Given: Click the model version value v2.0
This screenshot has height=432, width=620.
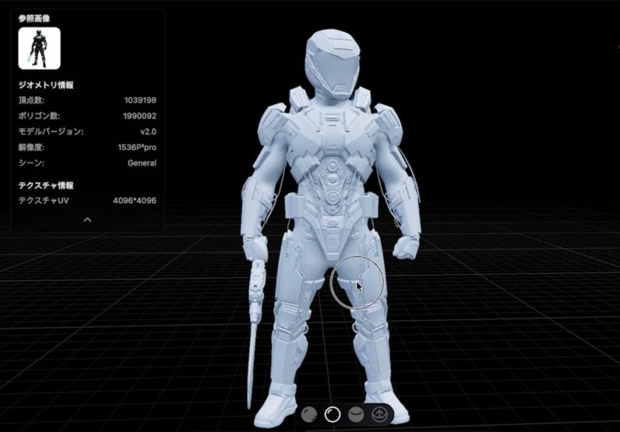Looking at the screenshot, I should click(148, 131).
